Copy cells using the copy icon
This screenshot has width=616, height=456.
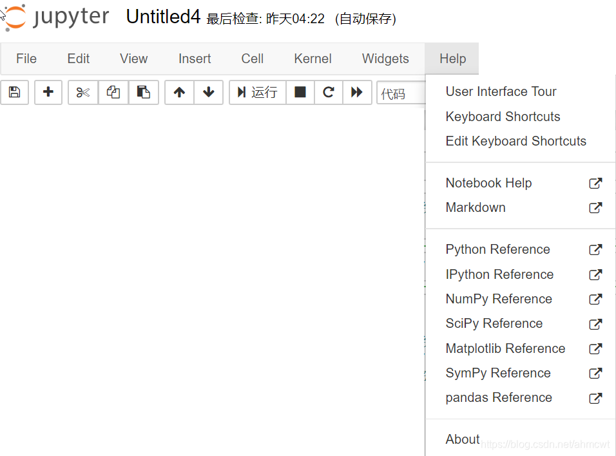pos(113,92)
